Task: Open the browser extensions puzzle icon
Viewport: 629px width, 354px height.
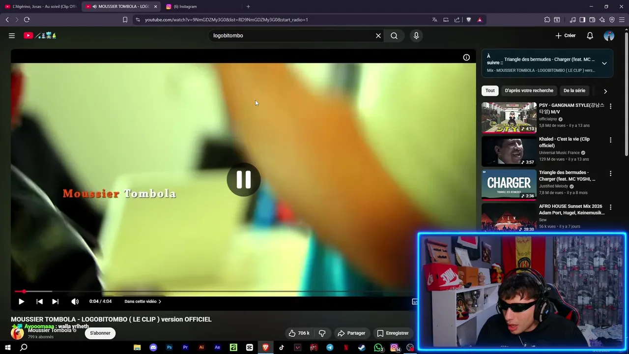Action: [547, 20]
